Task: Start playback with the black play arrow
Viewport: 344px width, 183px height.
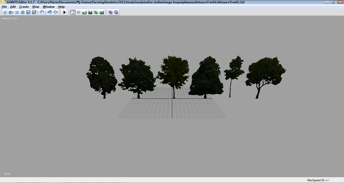Action: (64, 12)
